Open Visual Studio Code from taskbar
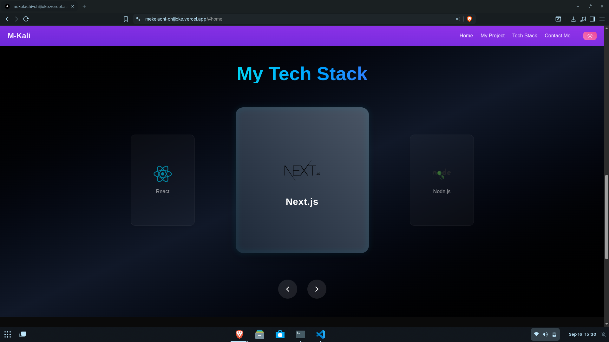 (x=320, y=334)
